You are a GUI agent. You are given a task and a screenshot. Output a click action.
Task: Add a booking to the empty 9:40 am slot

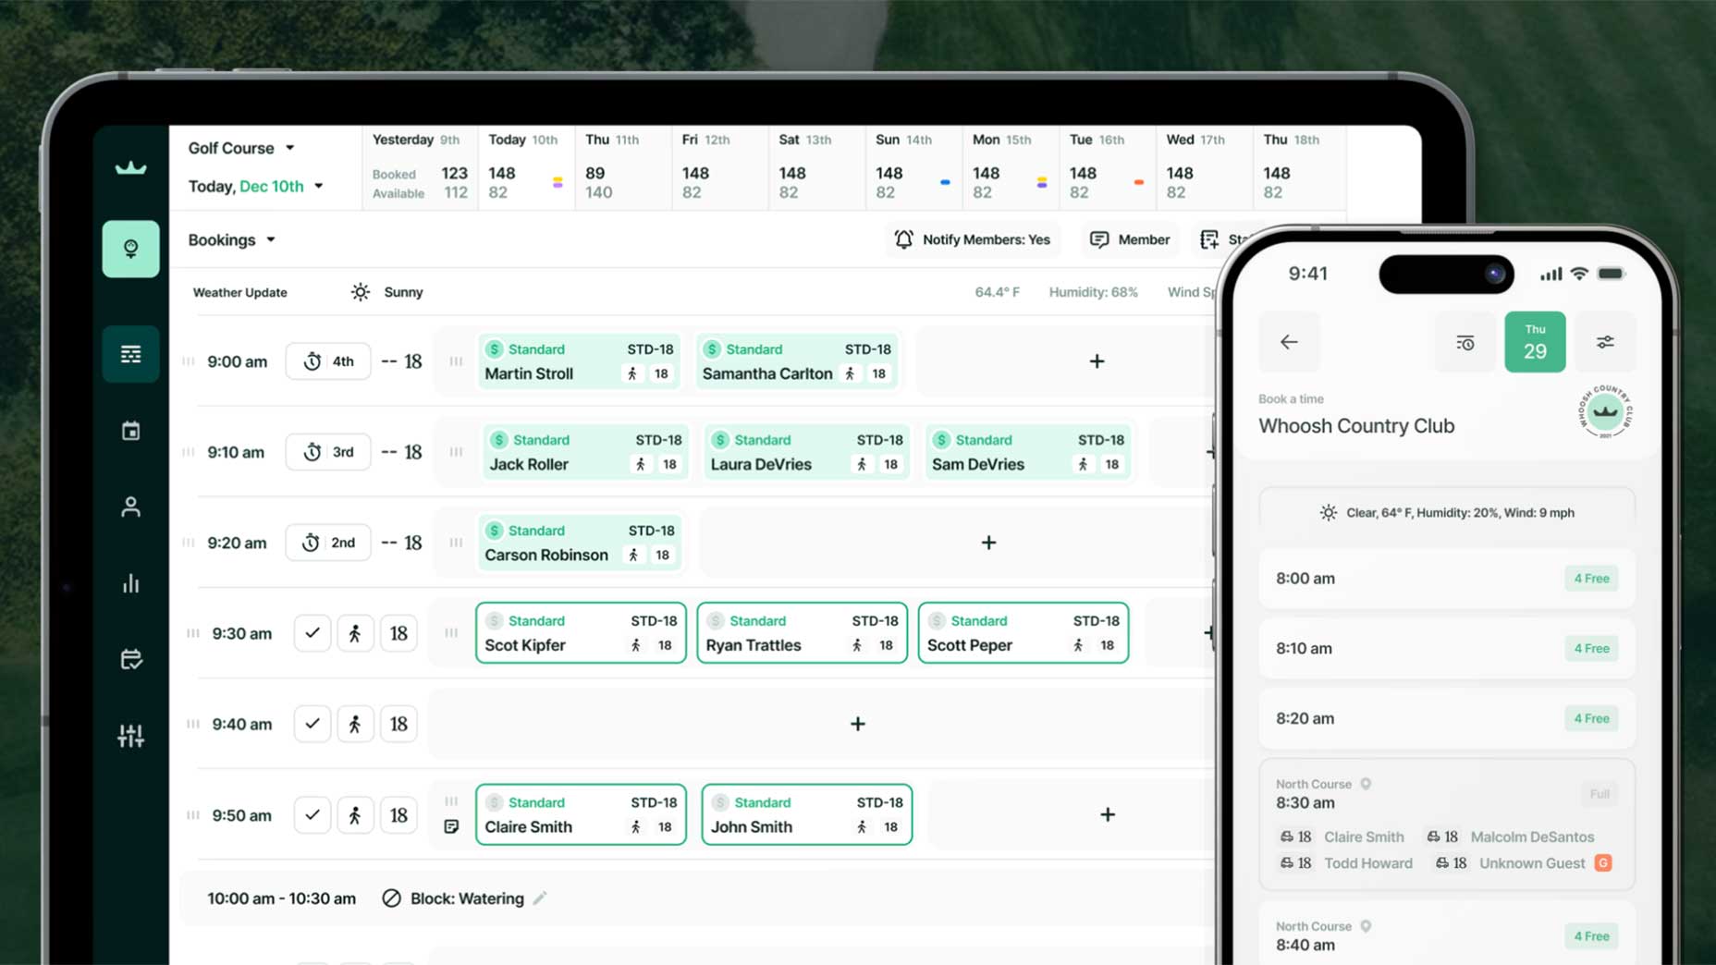(x=857, y=723)
